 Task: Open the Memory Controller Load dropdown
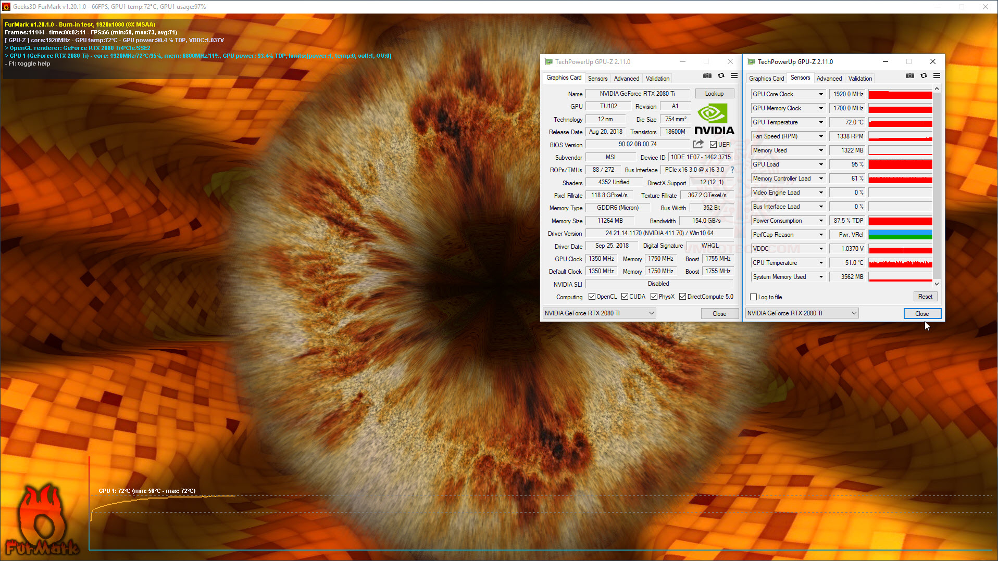click(x=821, y=178)
